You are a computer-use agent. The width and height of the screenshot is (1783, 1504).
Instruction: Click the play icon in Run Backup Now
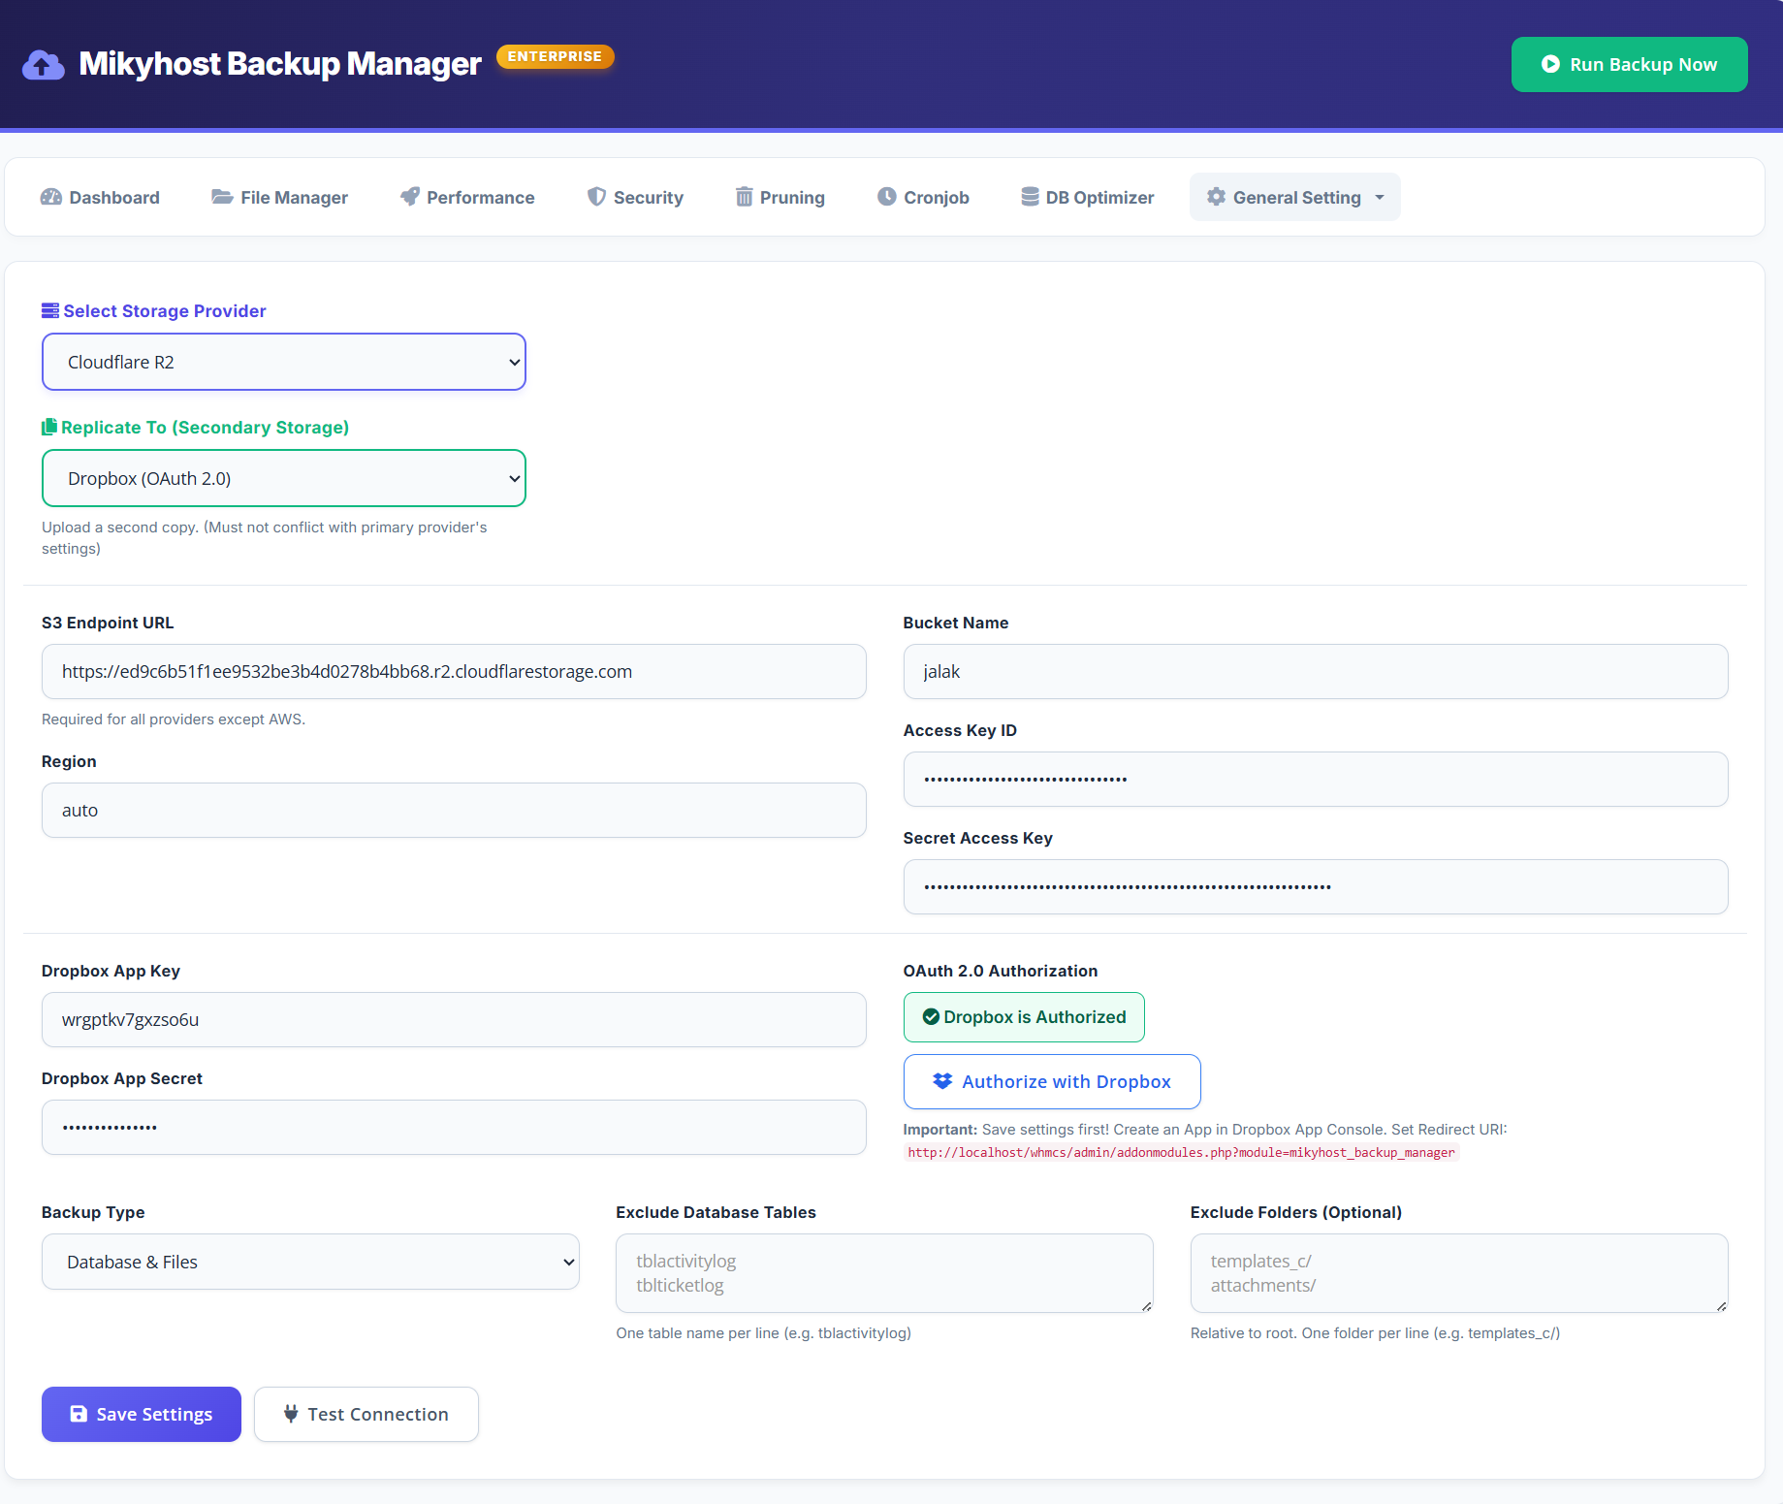pyautogui.click(x=1550, y=64)
